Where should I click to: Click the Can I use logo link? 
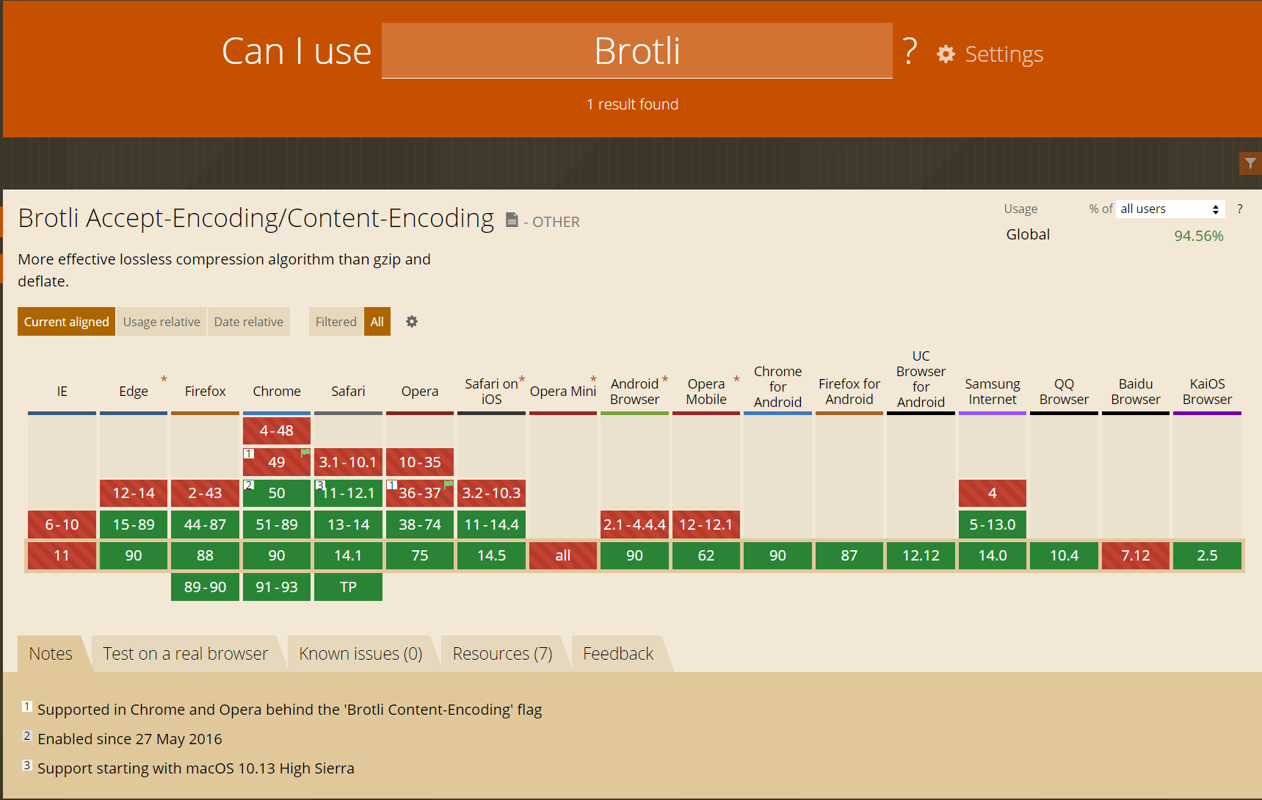click(x=297, y=51)
